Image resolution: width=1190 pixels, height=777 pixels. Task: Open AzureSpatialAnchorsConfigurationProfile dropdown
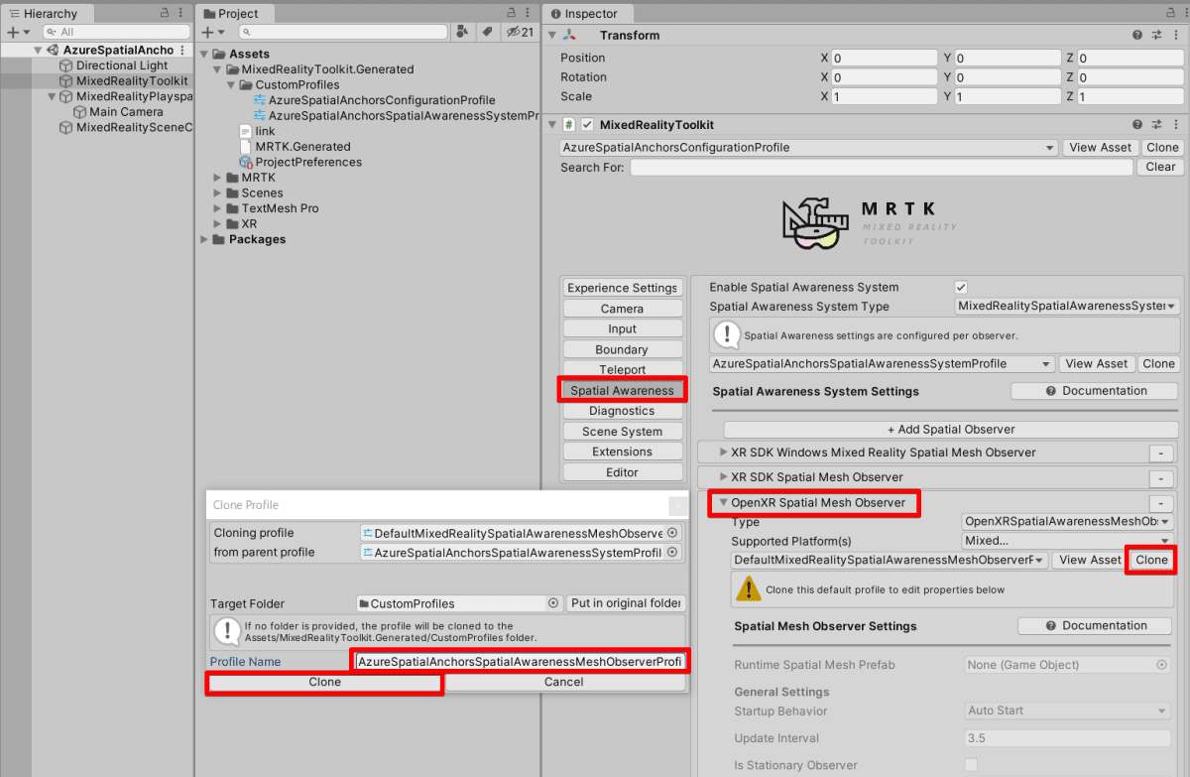coord(809,147)
